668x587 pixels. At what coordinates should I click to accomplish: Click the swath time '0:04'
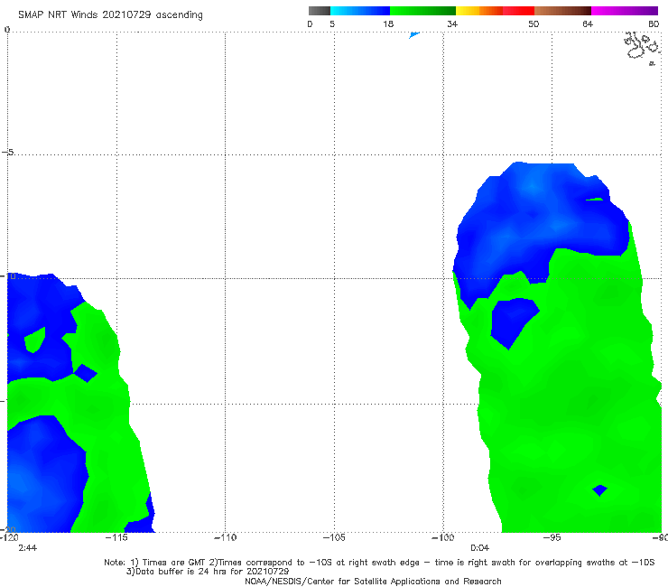pos(479,548)
